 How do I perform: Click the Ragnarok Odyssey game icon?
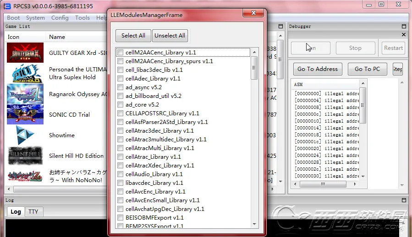coord(25,94)
